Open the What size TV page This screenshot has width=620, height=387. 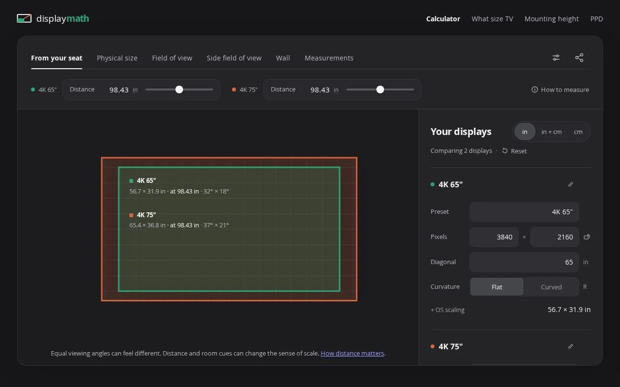click(492, 19)
